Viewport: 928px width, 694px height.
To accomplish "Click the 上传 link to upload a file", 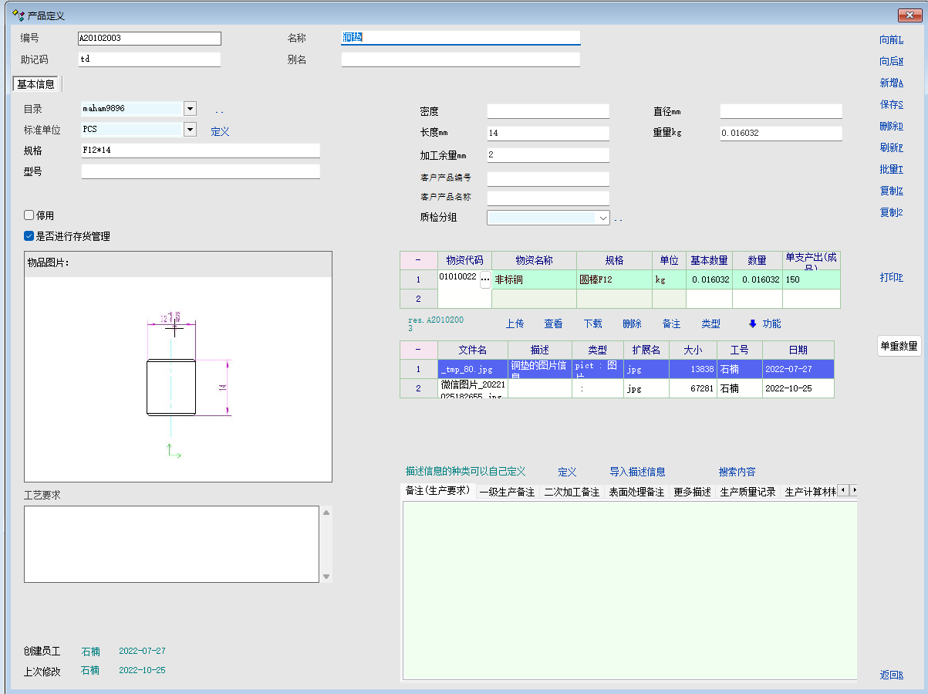I will 515,323.
